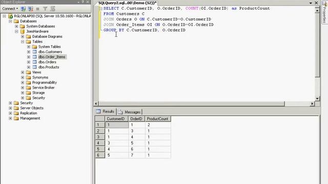
Task: Click the Stop icon in Object Explorer toolbar
Action: tap(37, 9)
